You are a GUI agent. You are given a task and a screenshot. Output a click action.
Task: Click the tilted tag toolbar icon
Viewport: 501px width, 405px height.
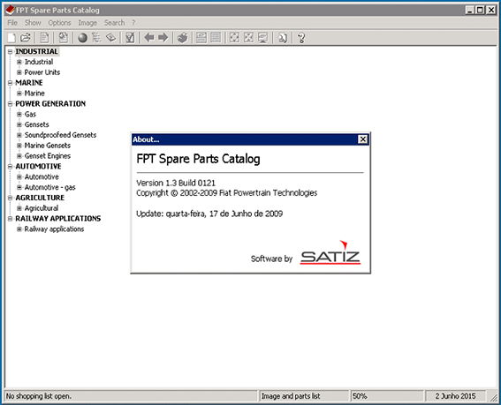pyautogui.click(x=110, y=38)
